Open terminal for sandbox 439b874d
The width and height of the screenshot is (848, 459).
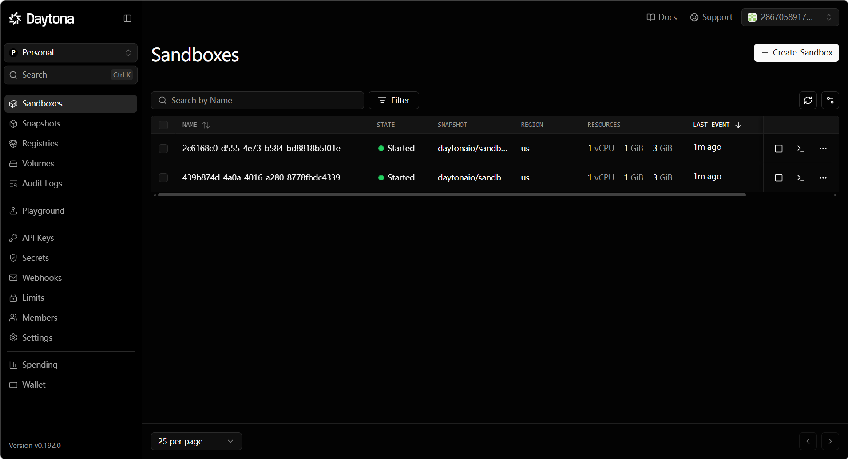coord(801,178)
